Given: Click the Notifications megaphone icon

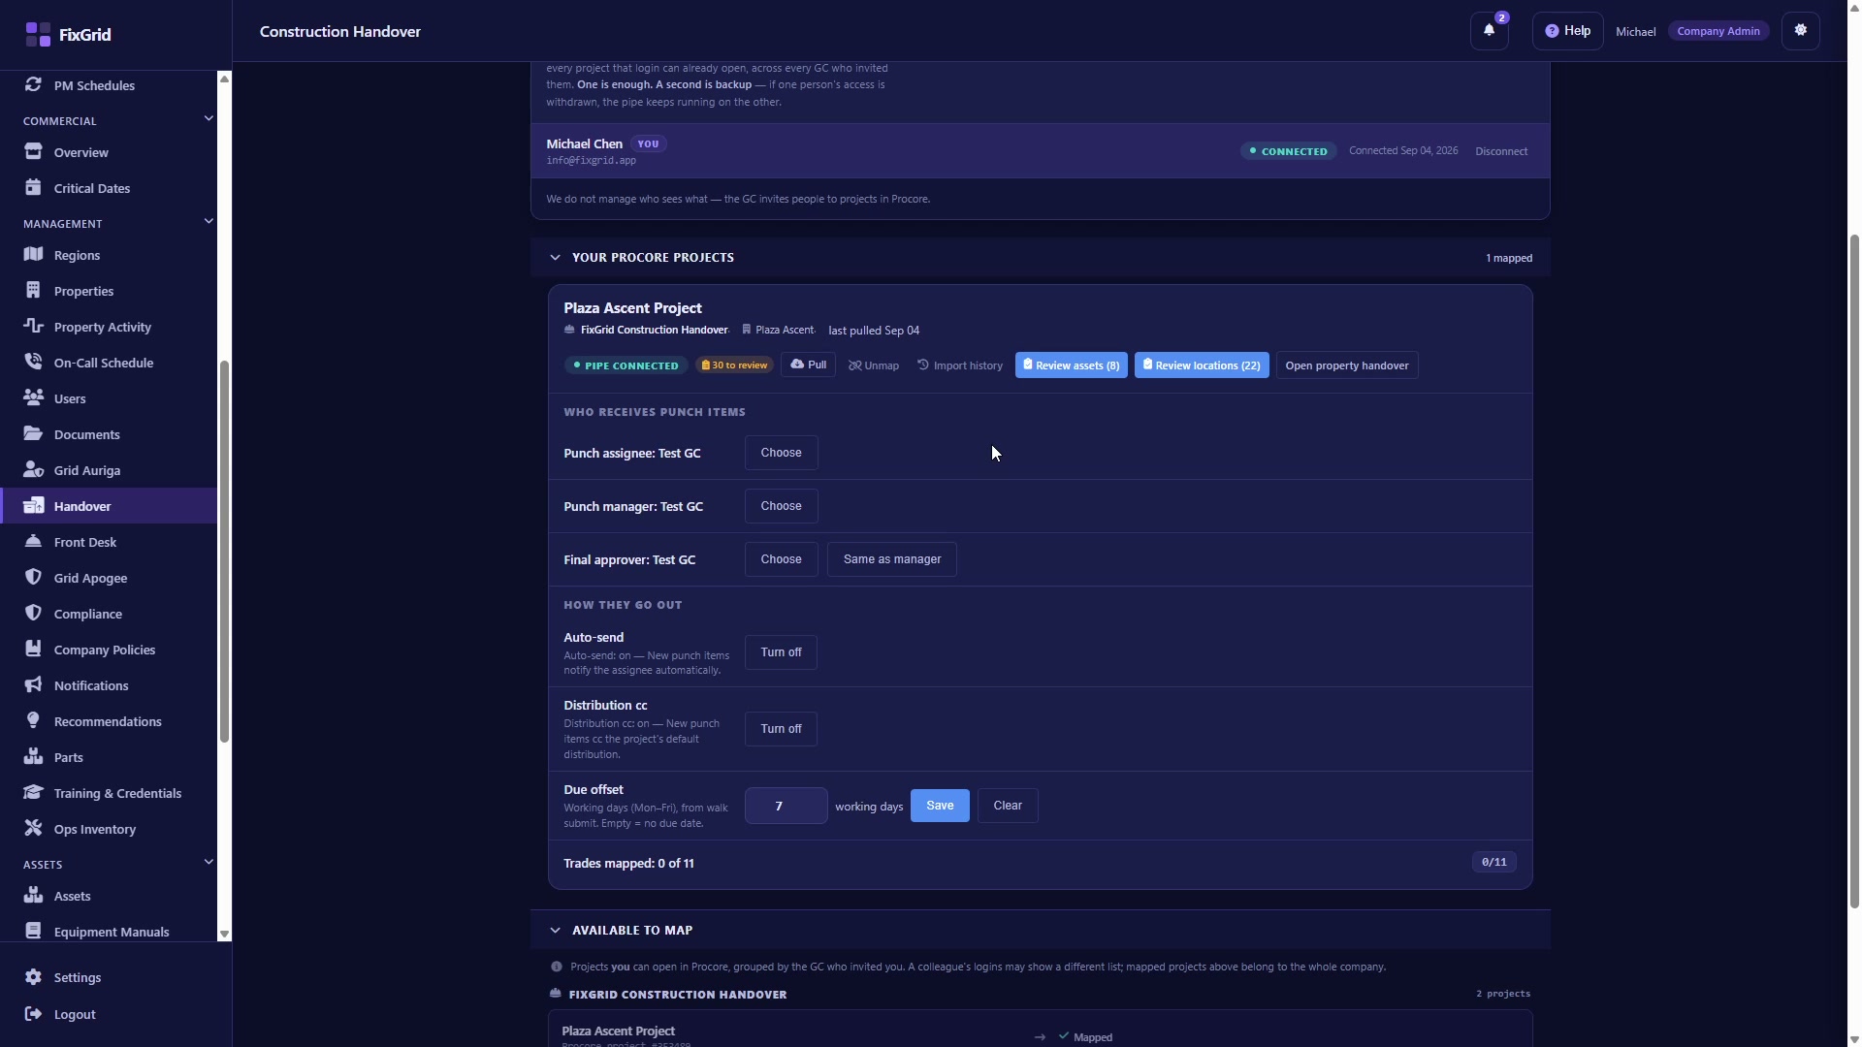Looking at the screenshot, I should coord(33,684).
